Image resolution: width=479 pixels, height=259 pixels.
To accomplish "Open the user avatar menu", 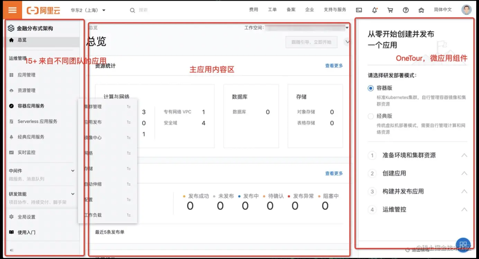I will pos(467,10).
